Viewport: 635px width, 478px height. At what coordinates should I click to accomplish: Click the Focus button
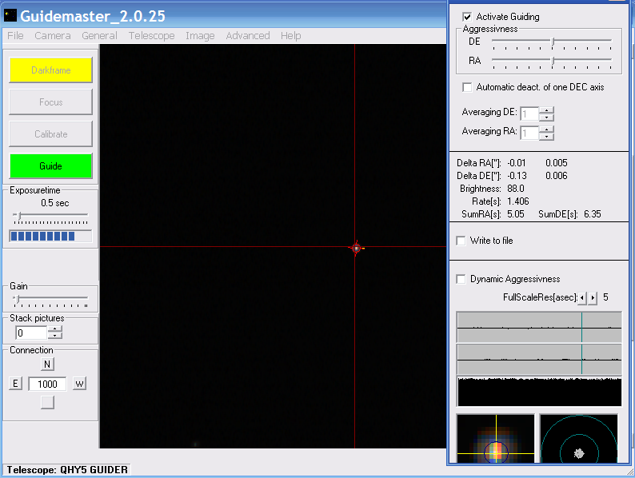[x=50, y=102]
